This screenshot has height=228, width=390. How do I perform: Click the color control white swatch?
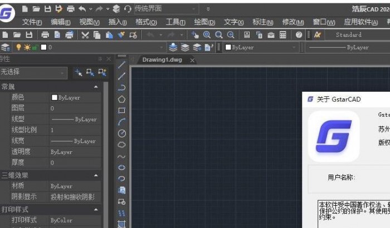(228, 47)
